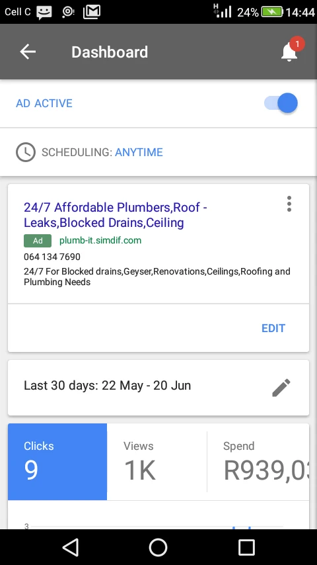Open the 24/7 Affordable Plumbers ad headline

click(115, 215)
